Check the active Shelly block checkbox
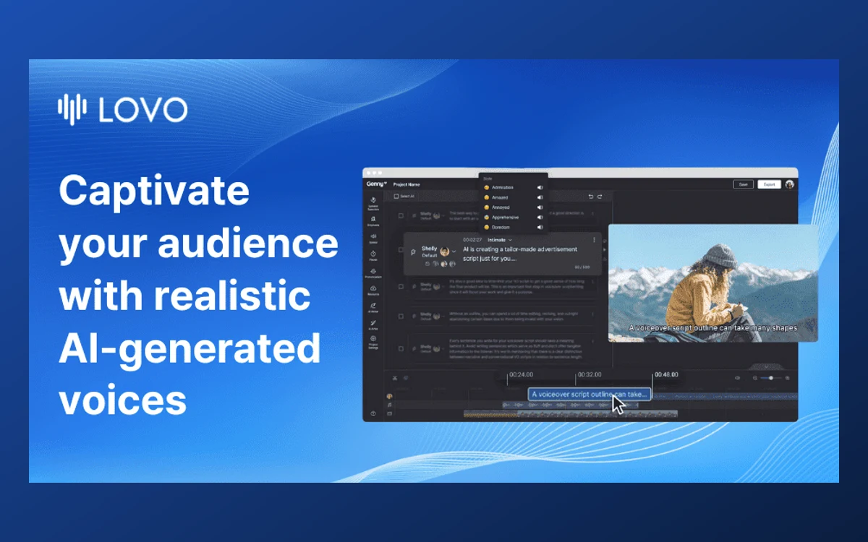The width and height of the screenshot is (868, 542). pos(401,251)
